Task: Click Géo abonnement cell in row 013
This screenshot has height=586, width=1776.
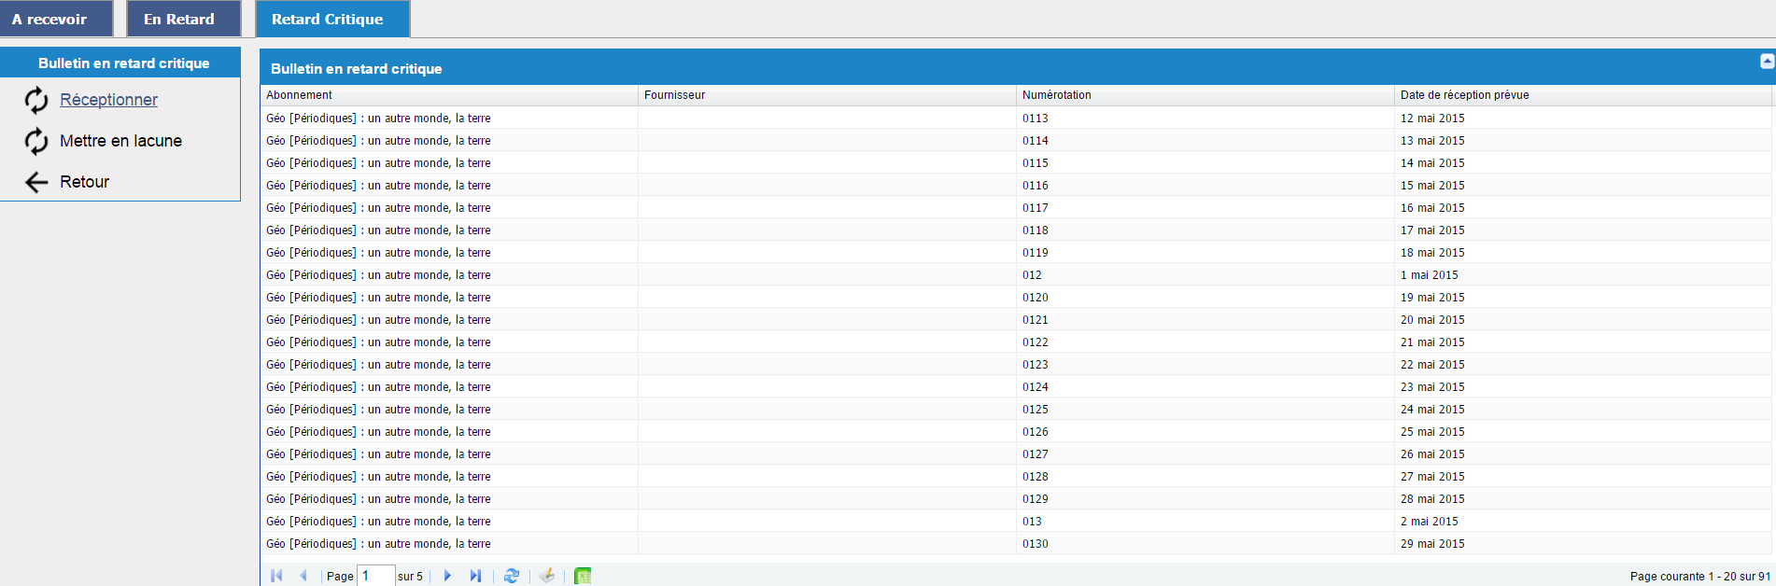Action: [x=449, y=522]
